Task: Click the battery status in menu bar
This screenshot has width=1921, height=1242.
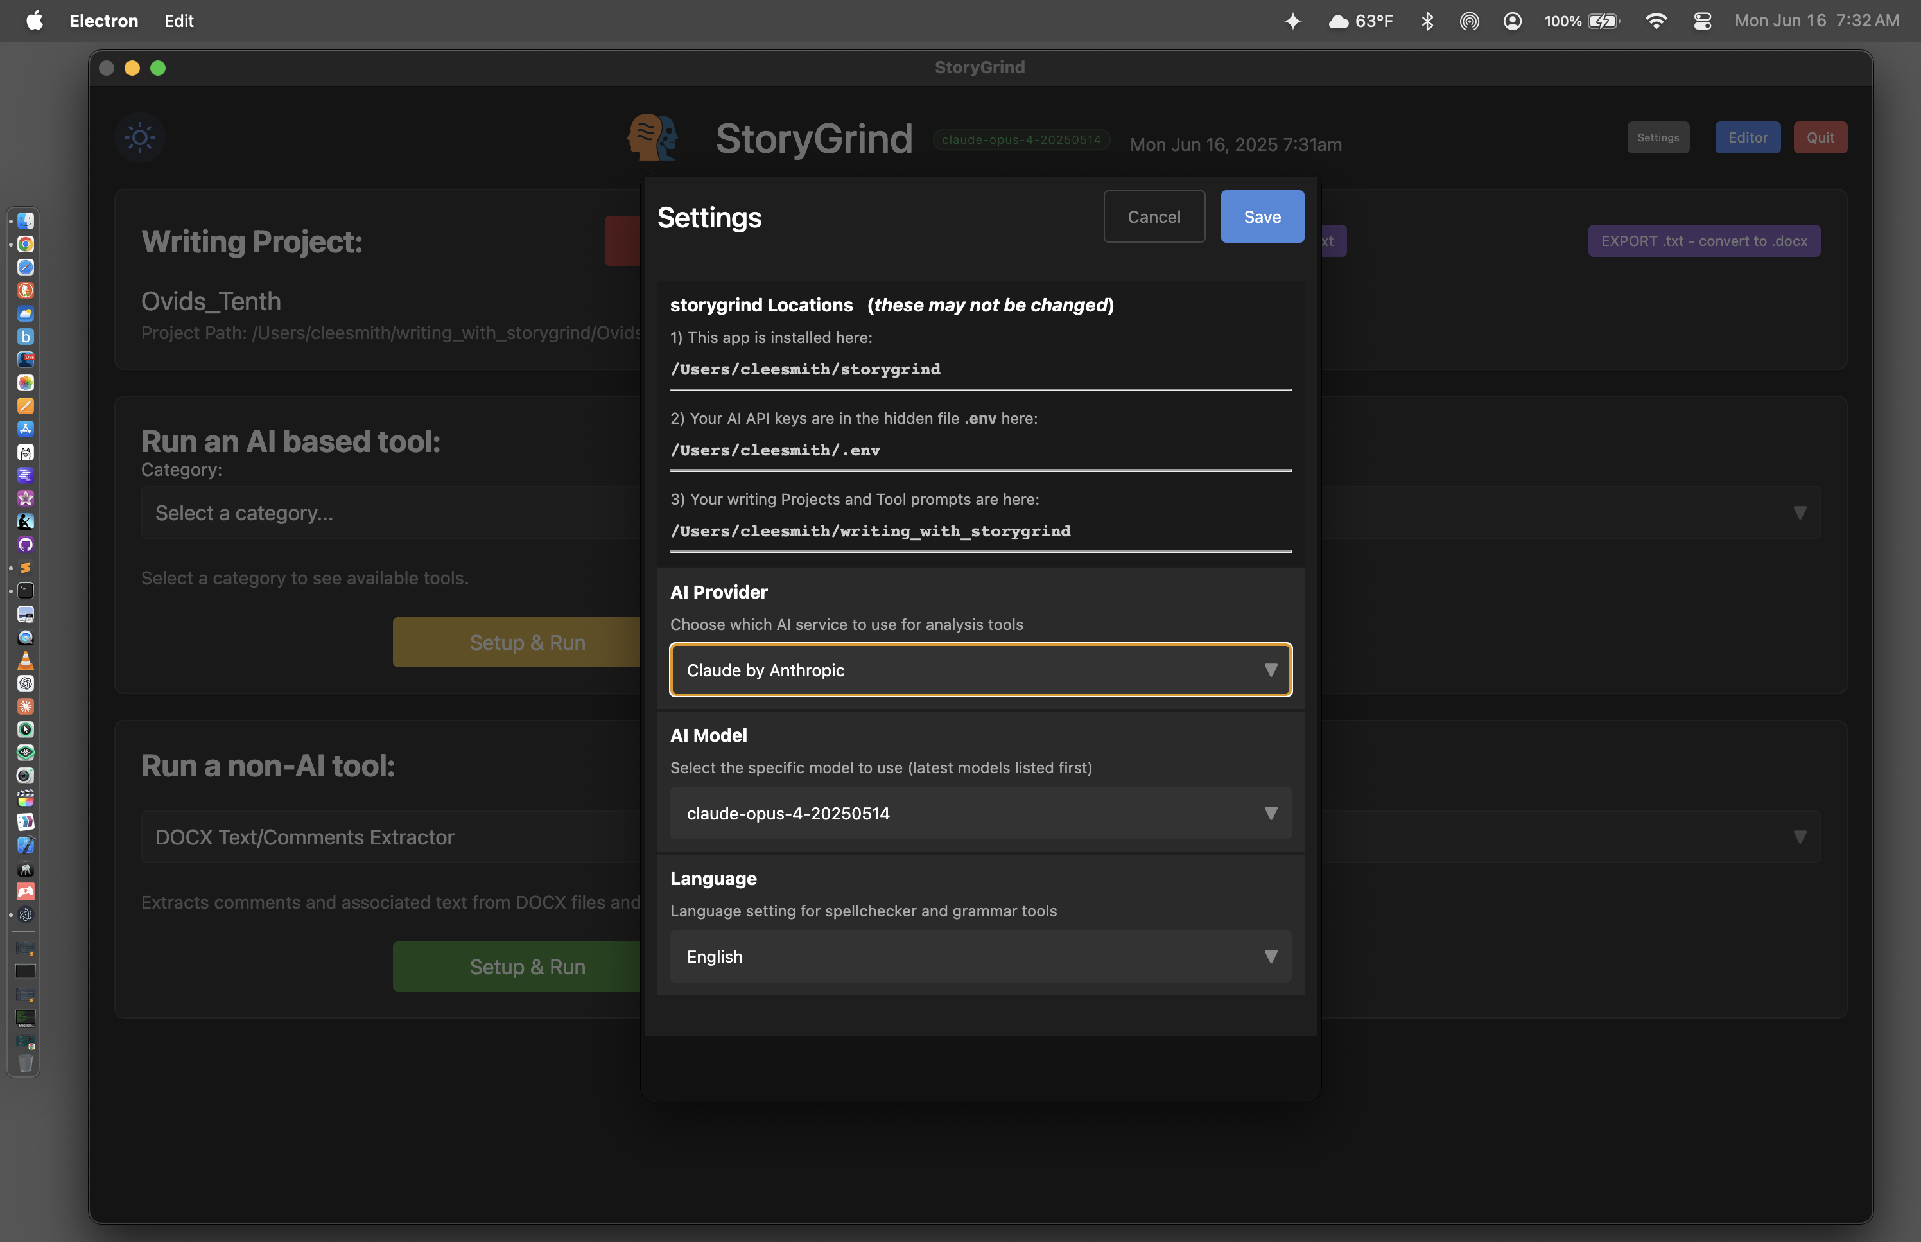Action: point(1581,21)
